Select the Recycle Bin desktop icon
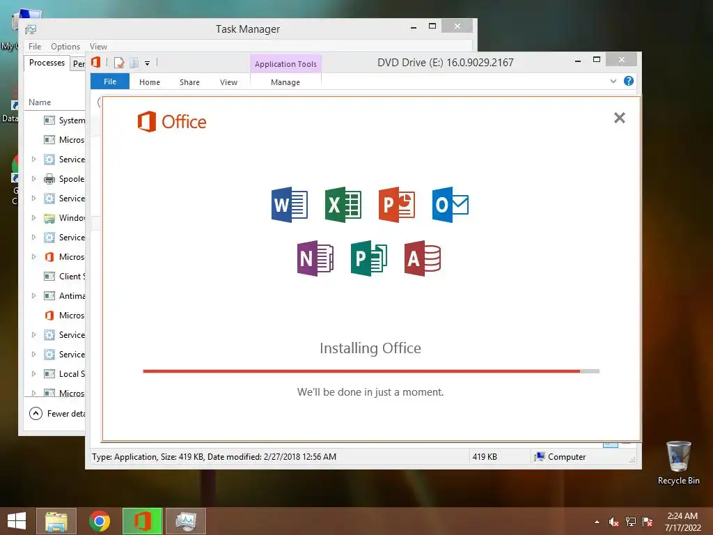This screenshot has height=535, width=713. click(x=678, y=463)
